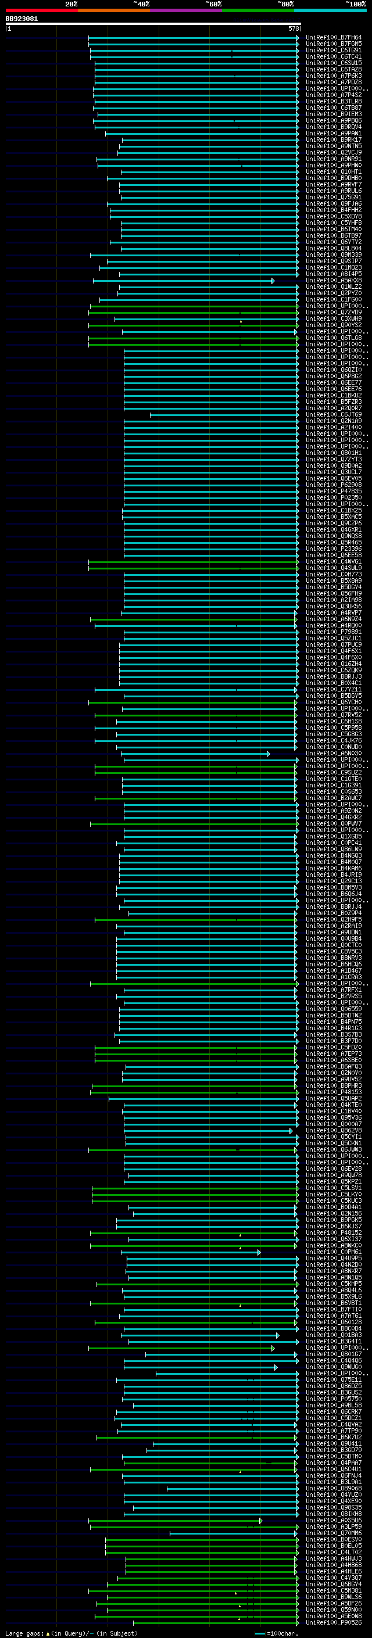This screenshot has height=1638, width=372.
Task: Click the UniRef100_B6K7U2 label
Action: click(333, 1437)
